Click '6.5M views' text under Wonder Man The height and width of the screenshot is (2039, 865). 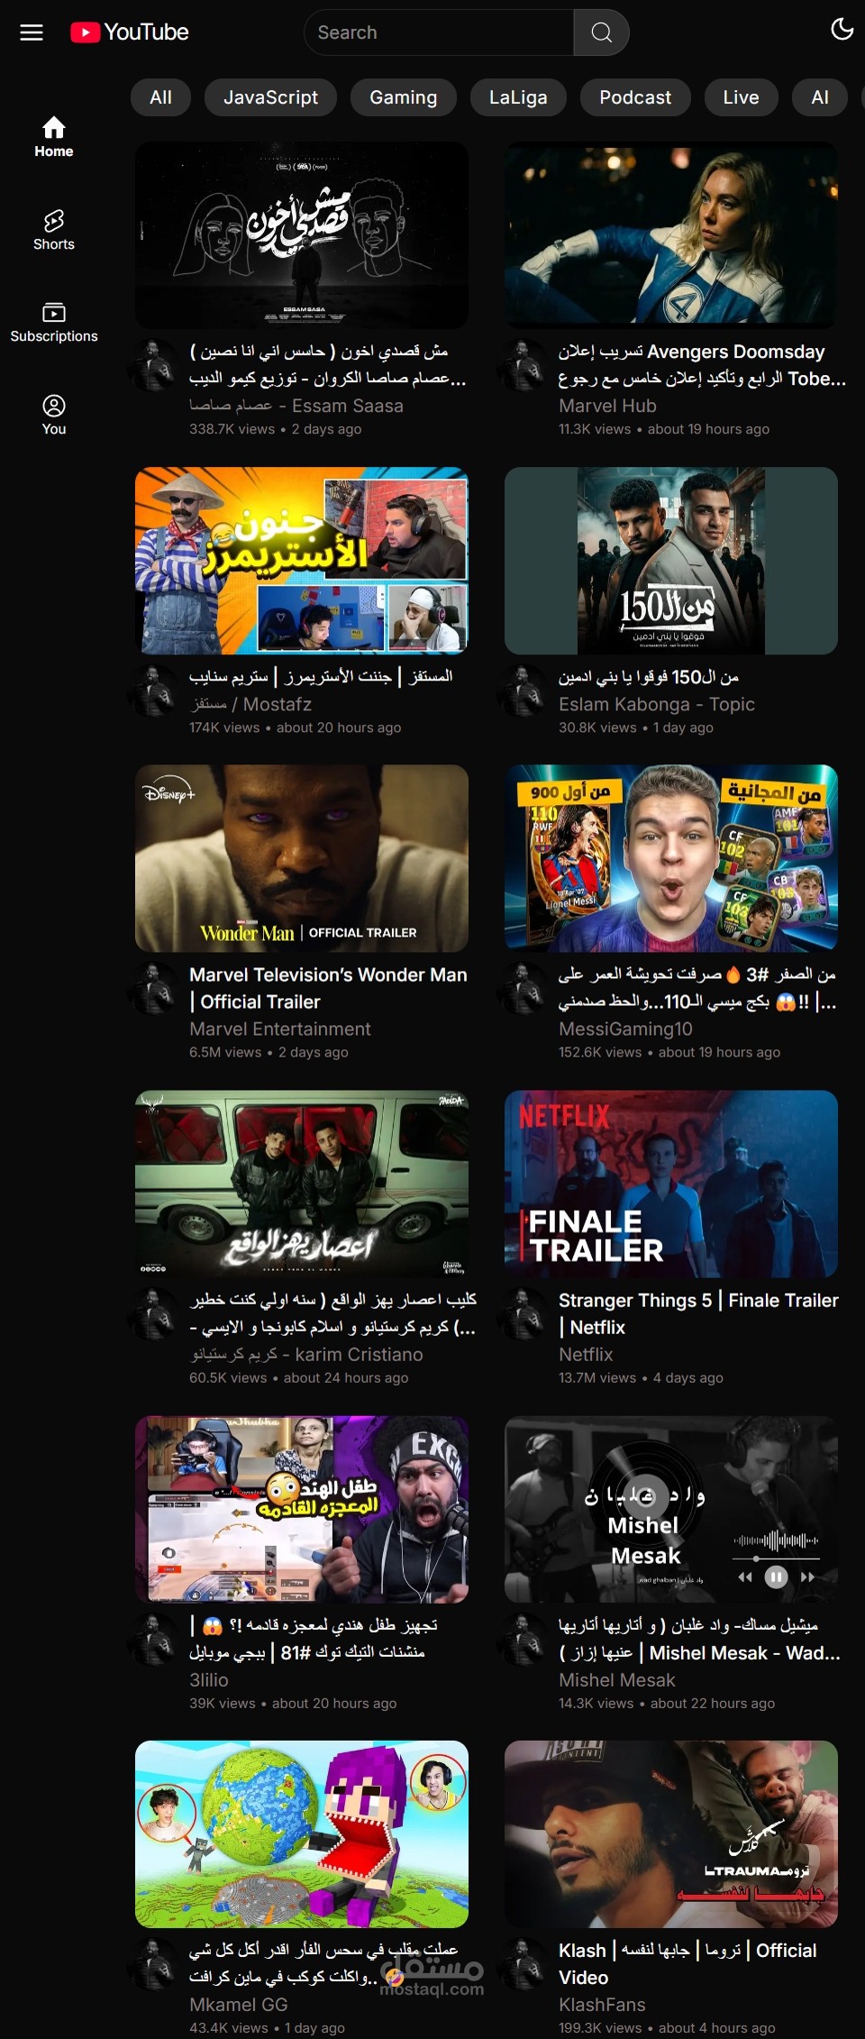point(225,1052)
